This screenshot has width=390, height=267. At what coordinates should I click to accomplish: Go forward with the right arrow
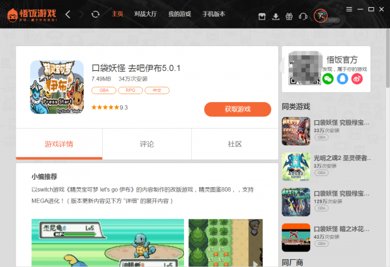point(81,14)
